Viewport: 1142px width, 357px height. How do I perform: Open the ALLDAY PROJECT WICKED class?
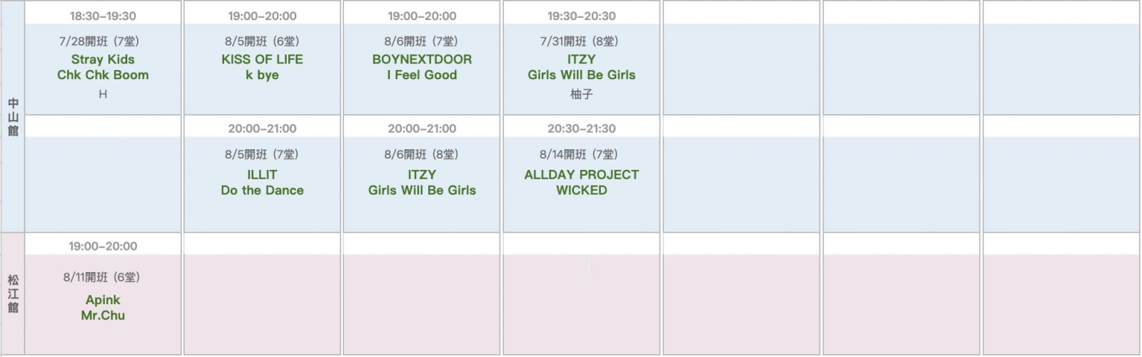click(x=582, y=182)
